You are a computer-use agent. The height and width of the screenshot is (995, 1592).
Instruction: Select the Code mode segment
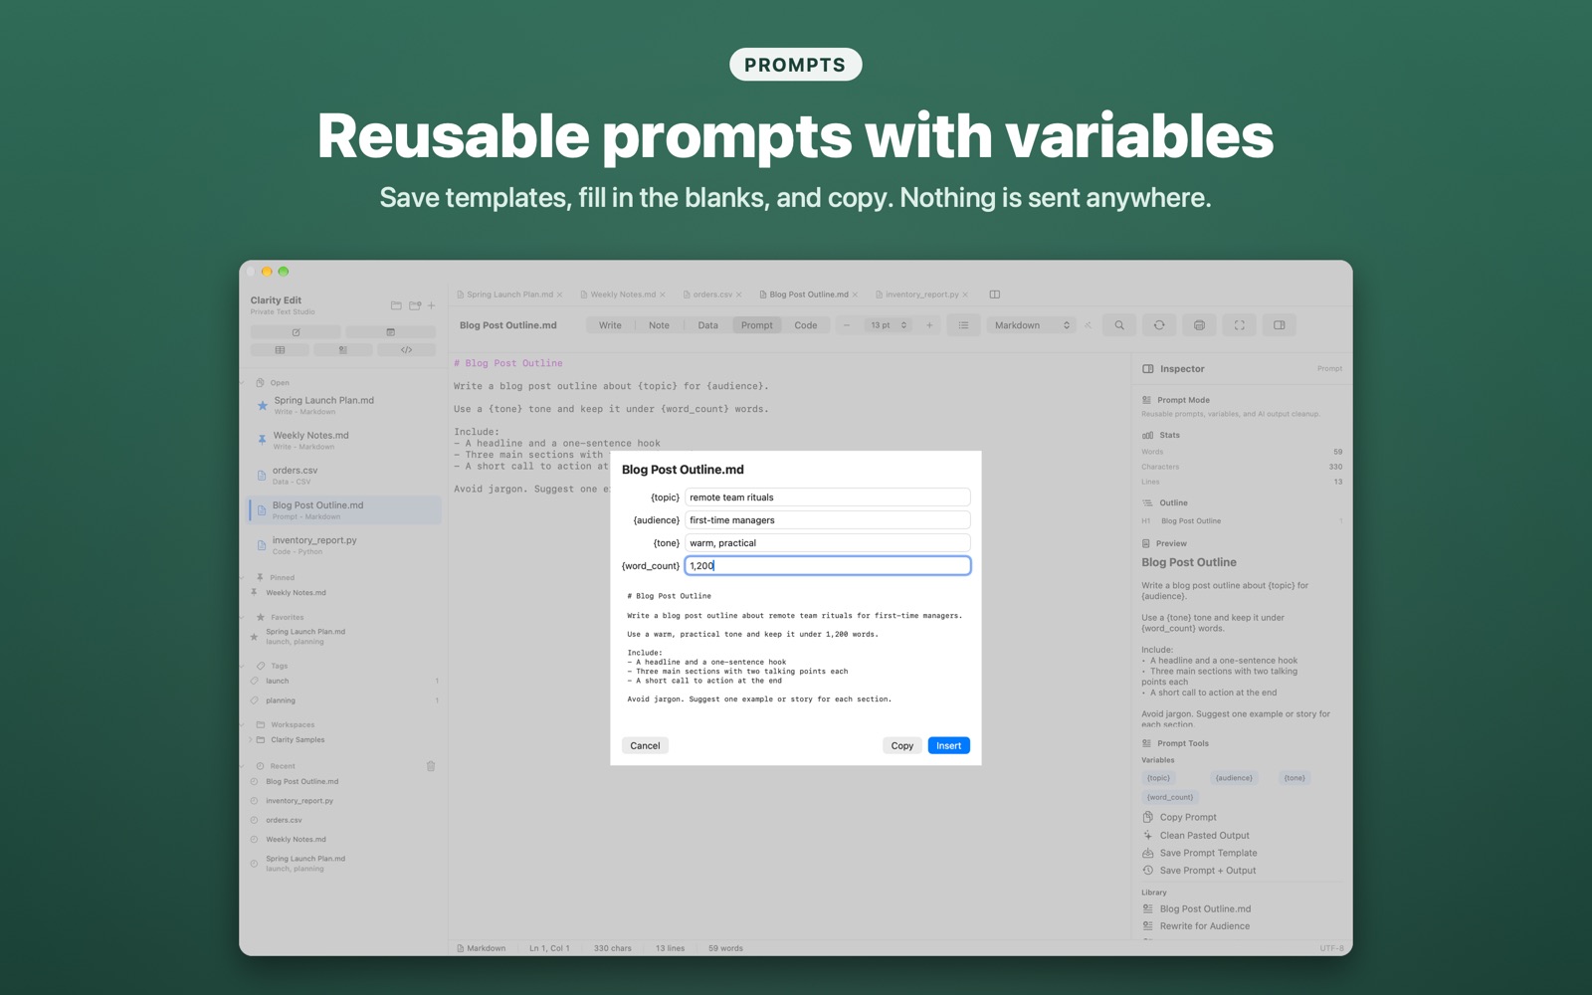pos(806,325)
